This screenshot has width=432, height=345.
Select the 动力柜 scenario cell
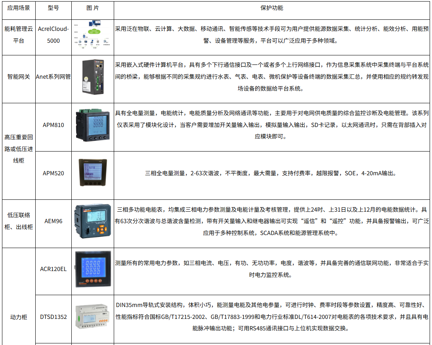[x=19, y=317]
